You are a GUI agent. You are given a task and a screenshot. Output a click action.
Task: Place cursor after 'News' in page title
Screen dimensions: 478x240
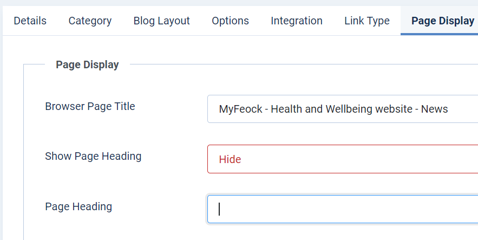(x=449, y=109)
